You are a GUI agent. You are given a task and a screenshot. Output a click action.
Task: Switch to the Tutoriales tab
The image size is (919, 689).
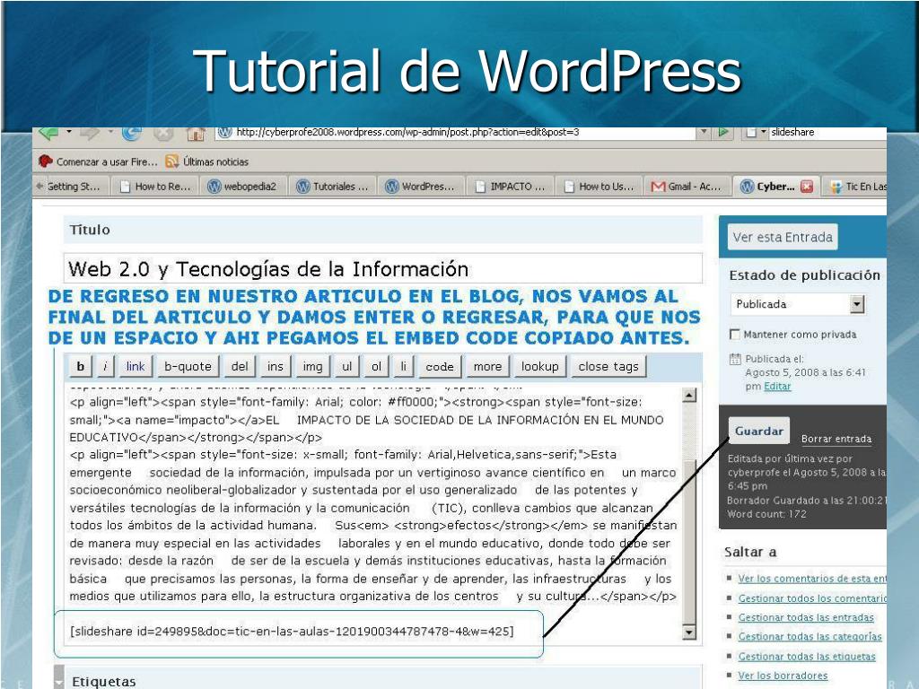333,187
